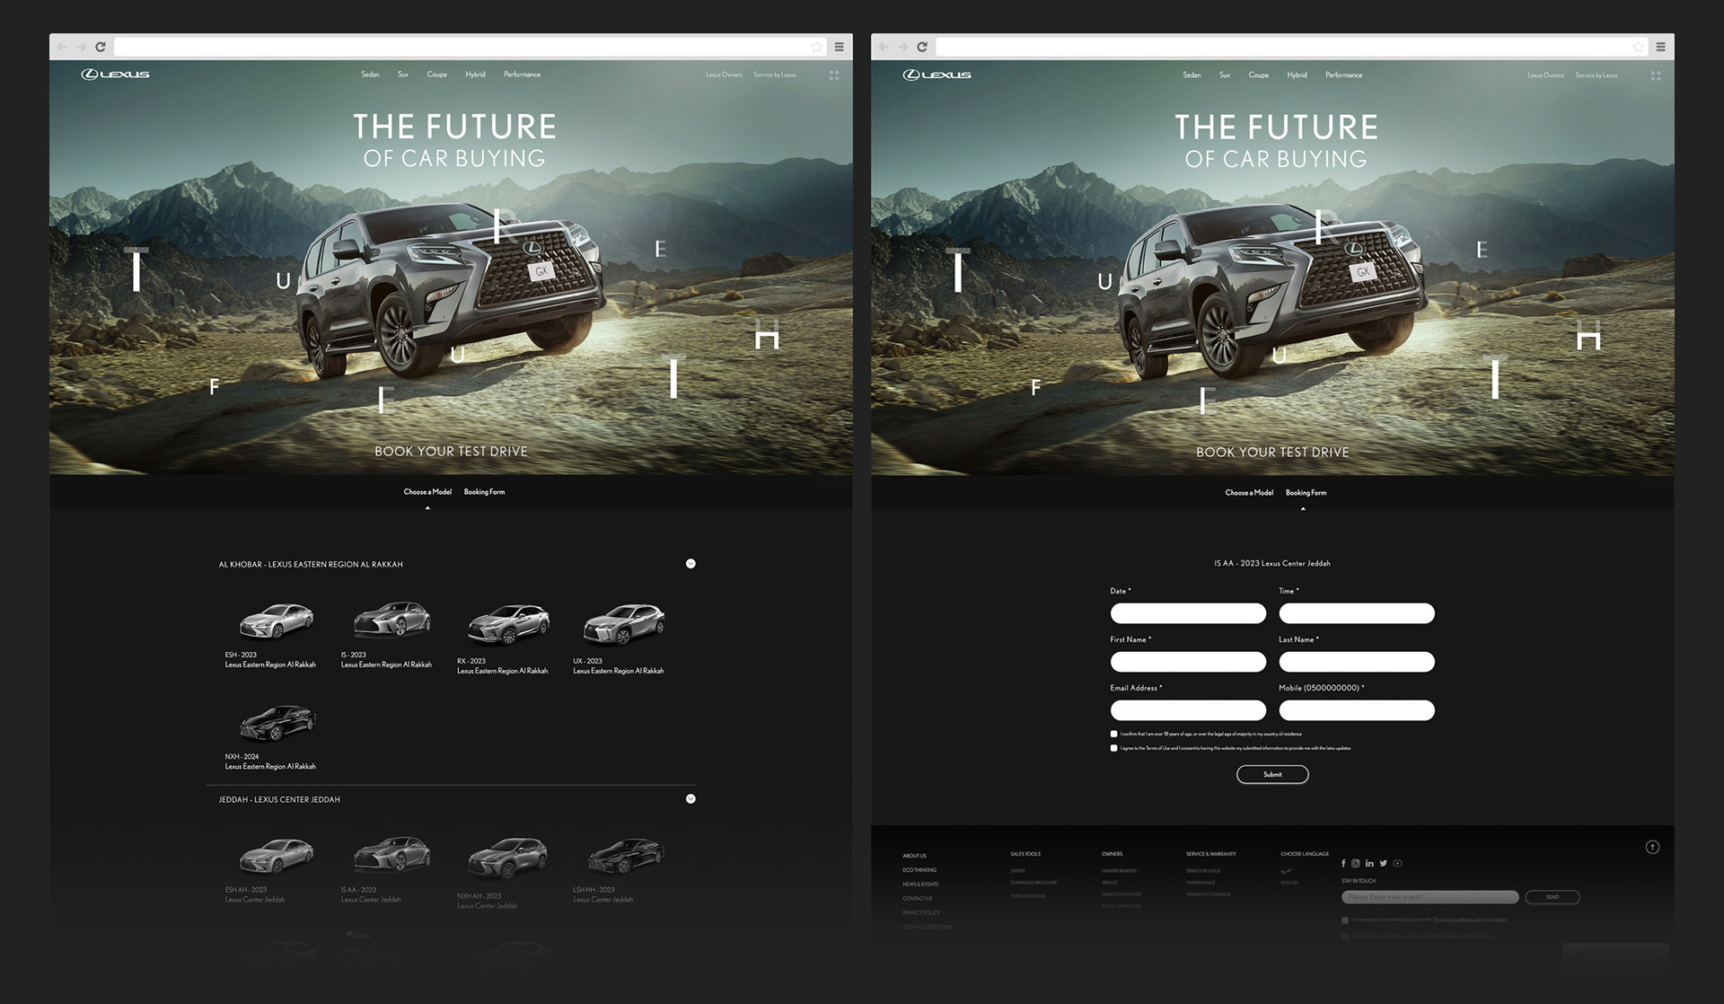
Task: Open the LinkedIn icon in footer
Action: tap(1369, 863)
